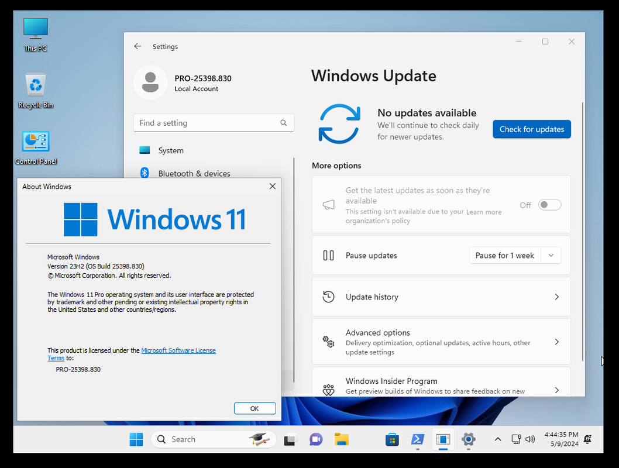Click Check for updates button
This screenshot has height=468, width=619.
532,129
